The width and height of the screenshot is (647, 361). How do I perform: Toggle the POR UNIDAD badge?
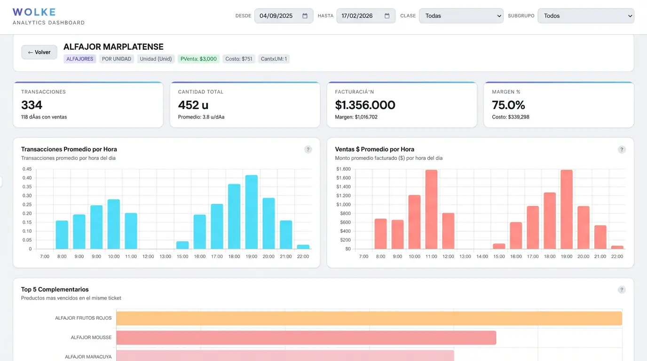tap(117, 59)
